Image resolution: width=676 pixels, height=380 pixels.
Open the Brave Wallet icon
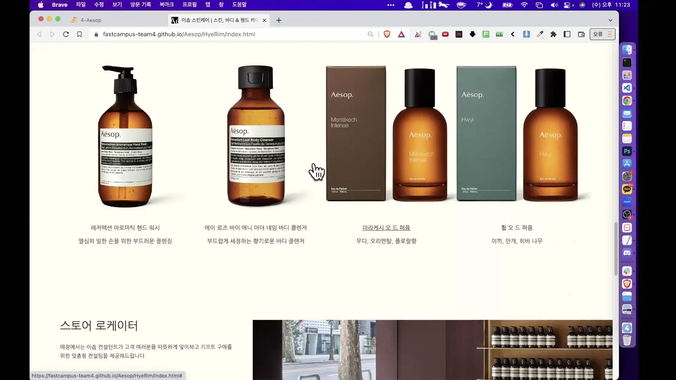(581, 34)
